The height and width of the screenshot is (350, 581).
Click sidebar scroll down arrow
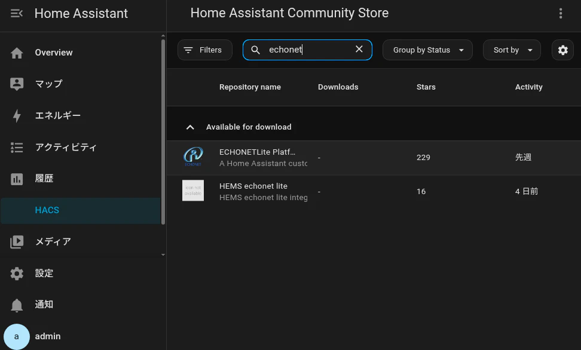(x=163, y=255)
